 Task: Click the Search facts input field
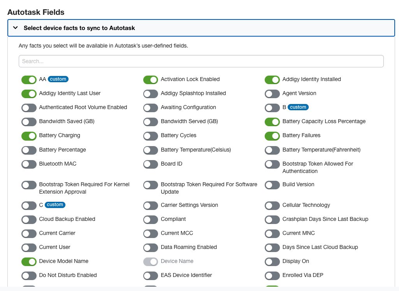pyautogui.click(x=201, y=61)
